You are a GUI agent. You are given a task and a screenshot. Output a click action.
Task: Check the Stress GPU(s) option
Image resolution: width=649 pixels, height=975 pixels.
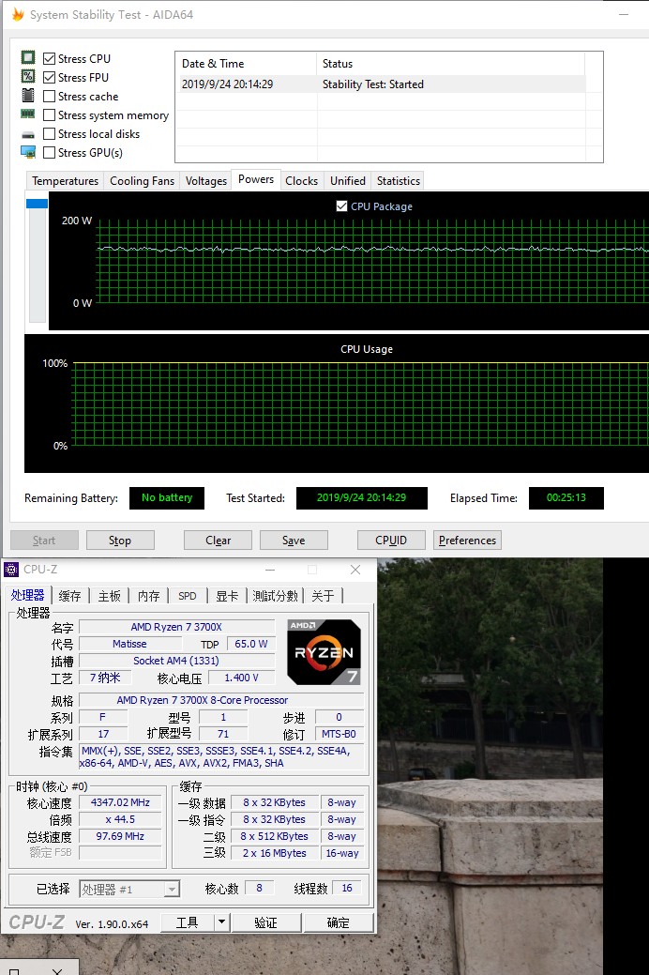(x=49, y=152)
